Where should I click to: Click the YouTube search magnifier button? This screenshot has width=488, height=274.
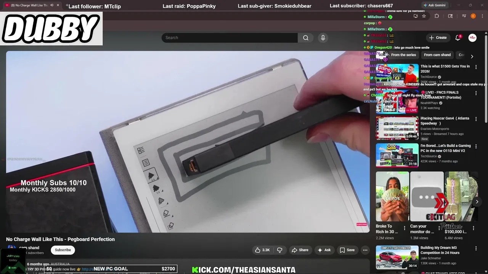pyautogui.click(x=306, y=38)
